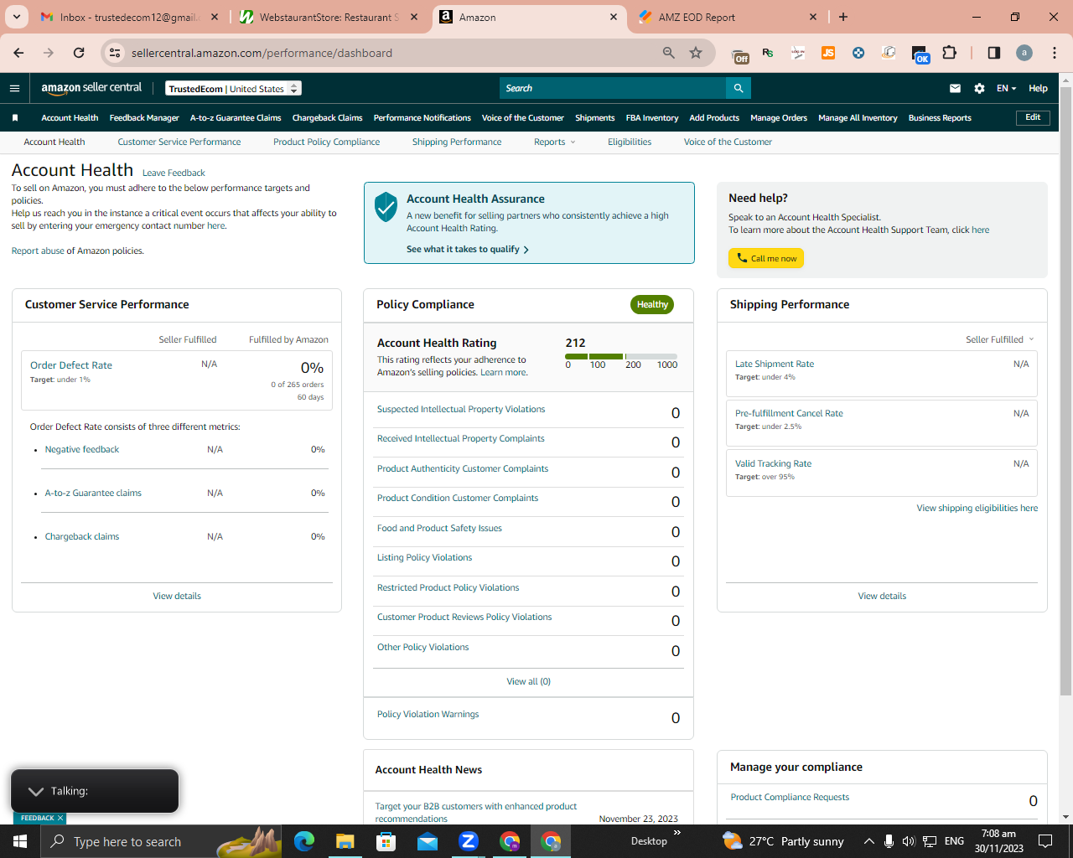The height and width of the screenshot is (858, 1073).
Task: Open the Windows notification center icon
Action: pos(1045,841)
